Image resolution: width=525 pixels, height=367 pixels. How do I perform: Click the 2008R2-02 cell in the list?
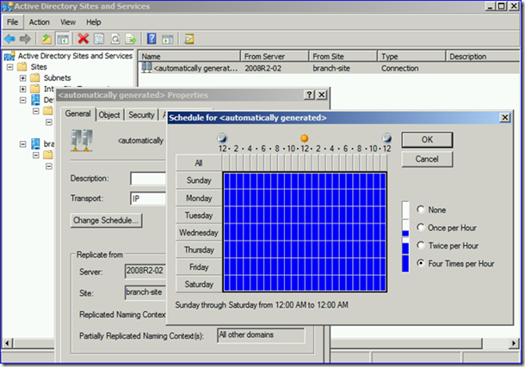[262, 68]
